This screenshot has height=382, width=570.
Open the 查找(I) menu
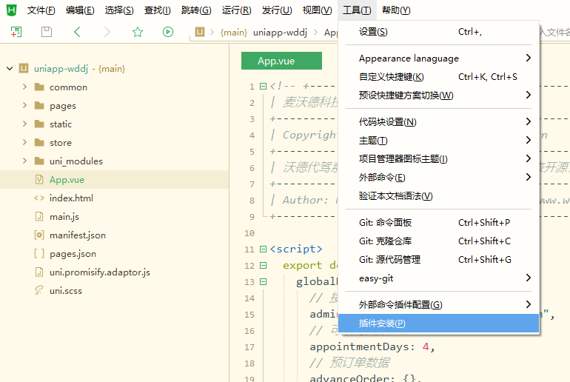pos(158,10)
